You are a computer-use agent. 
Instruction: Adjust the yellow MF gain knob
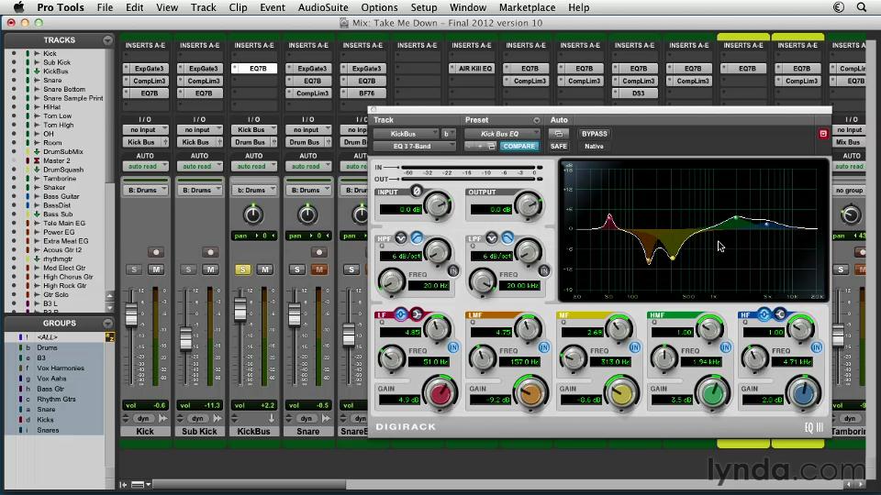click(x=621, y=393)
